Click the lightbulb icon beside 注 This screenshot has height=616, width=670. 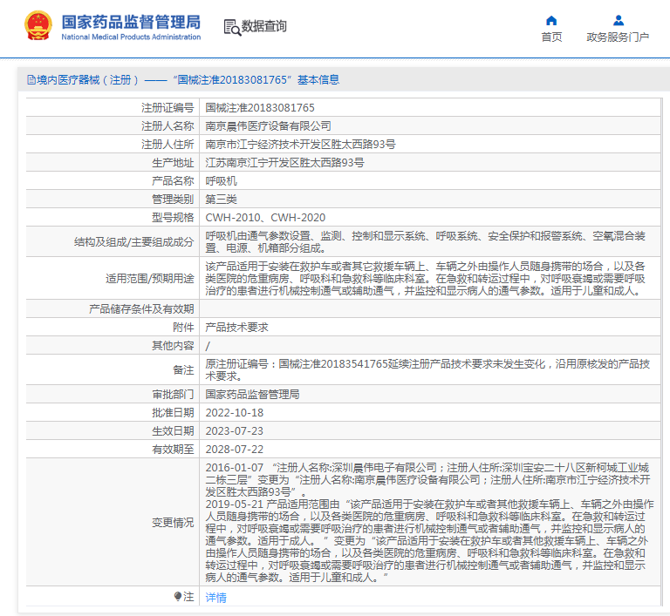click(x=179, y=597)
